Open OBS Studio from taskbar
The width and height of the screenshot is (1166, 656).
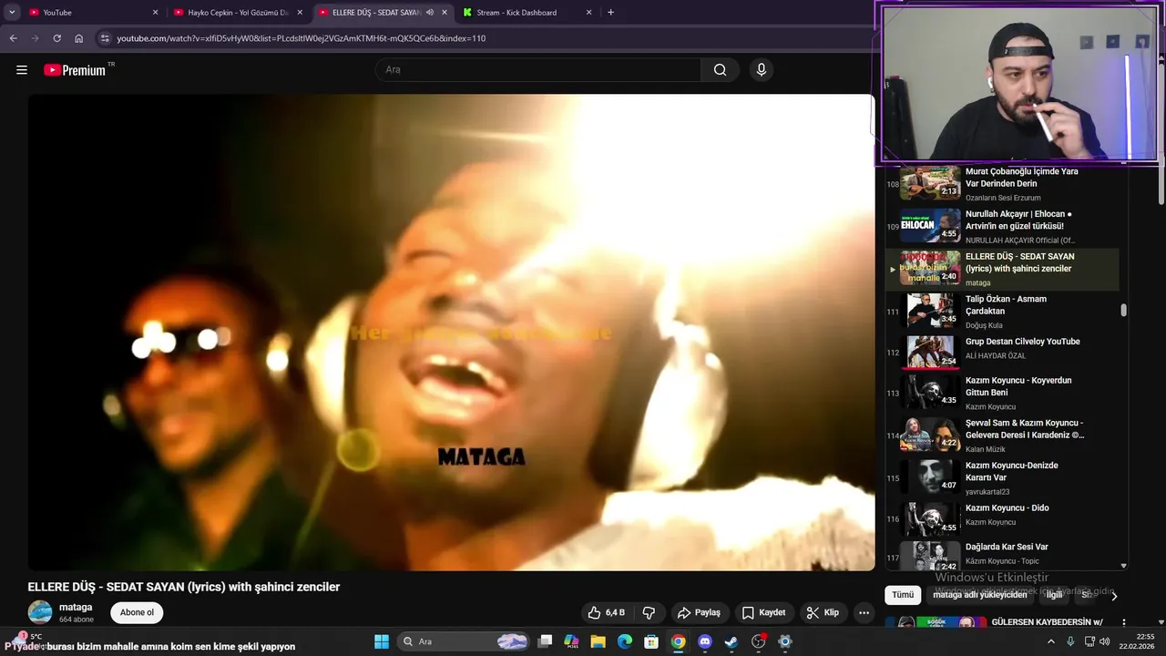(758, 641)
